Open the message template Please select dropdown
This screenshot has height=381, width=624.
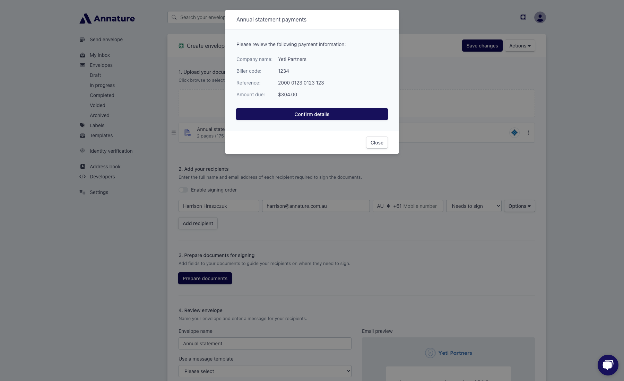265,371
